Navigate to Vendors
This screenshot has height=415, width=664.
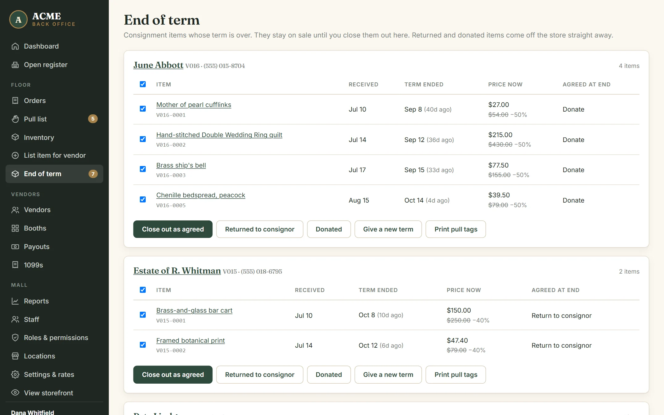54,210
